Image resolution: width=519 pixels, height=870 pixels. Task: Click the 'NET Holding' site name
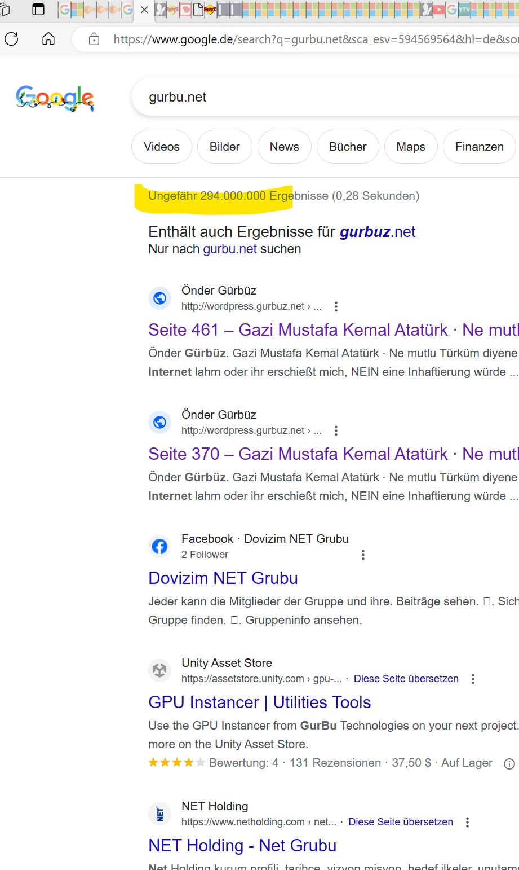[215, 806]
